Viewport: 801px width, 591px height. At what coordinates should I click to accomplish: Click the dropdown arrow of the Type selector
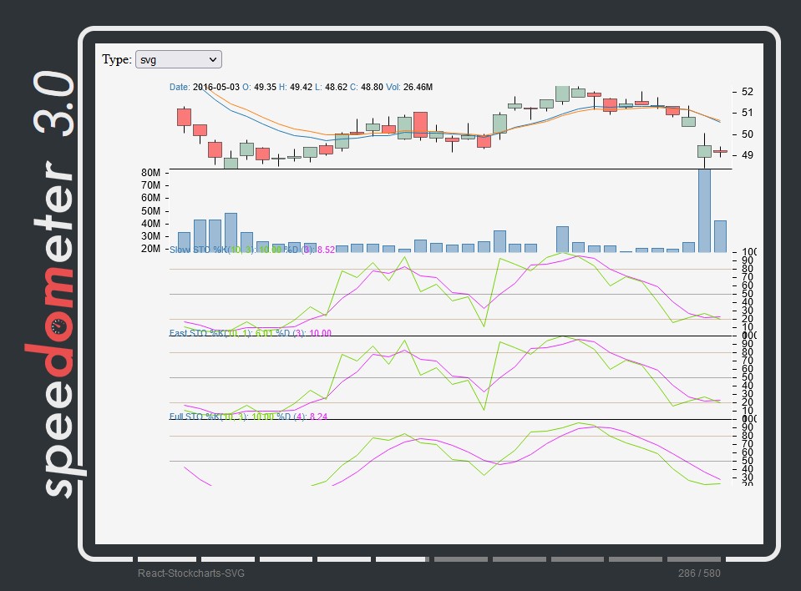tap(213, 59)
